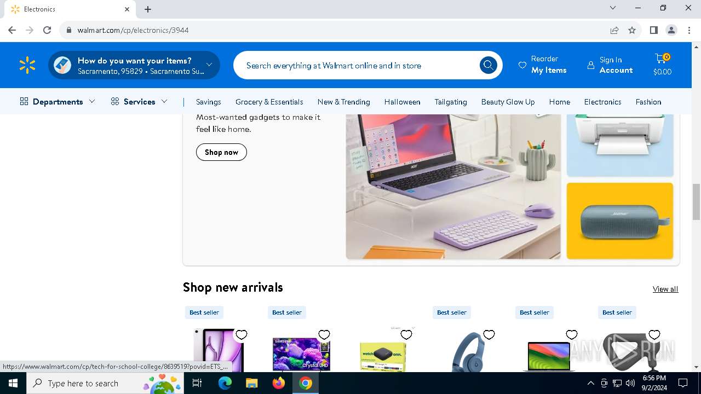Open the Electronics nav link

603,102
